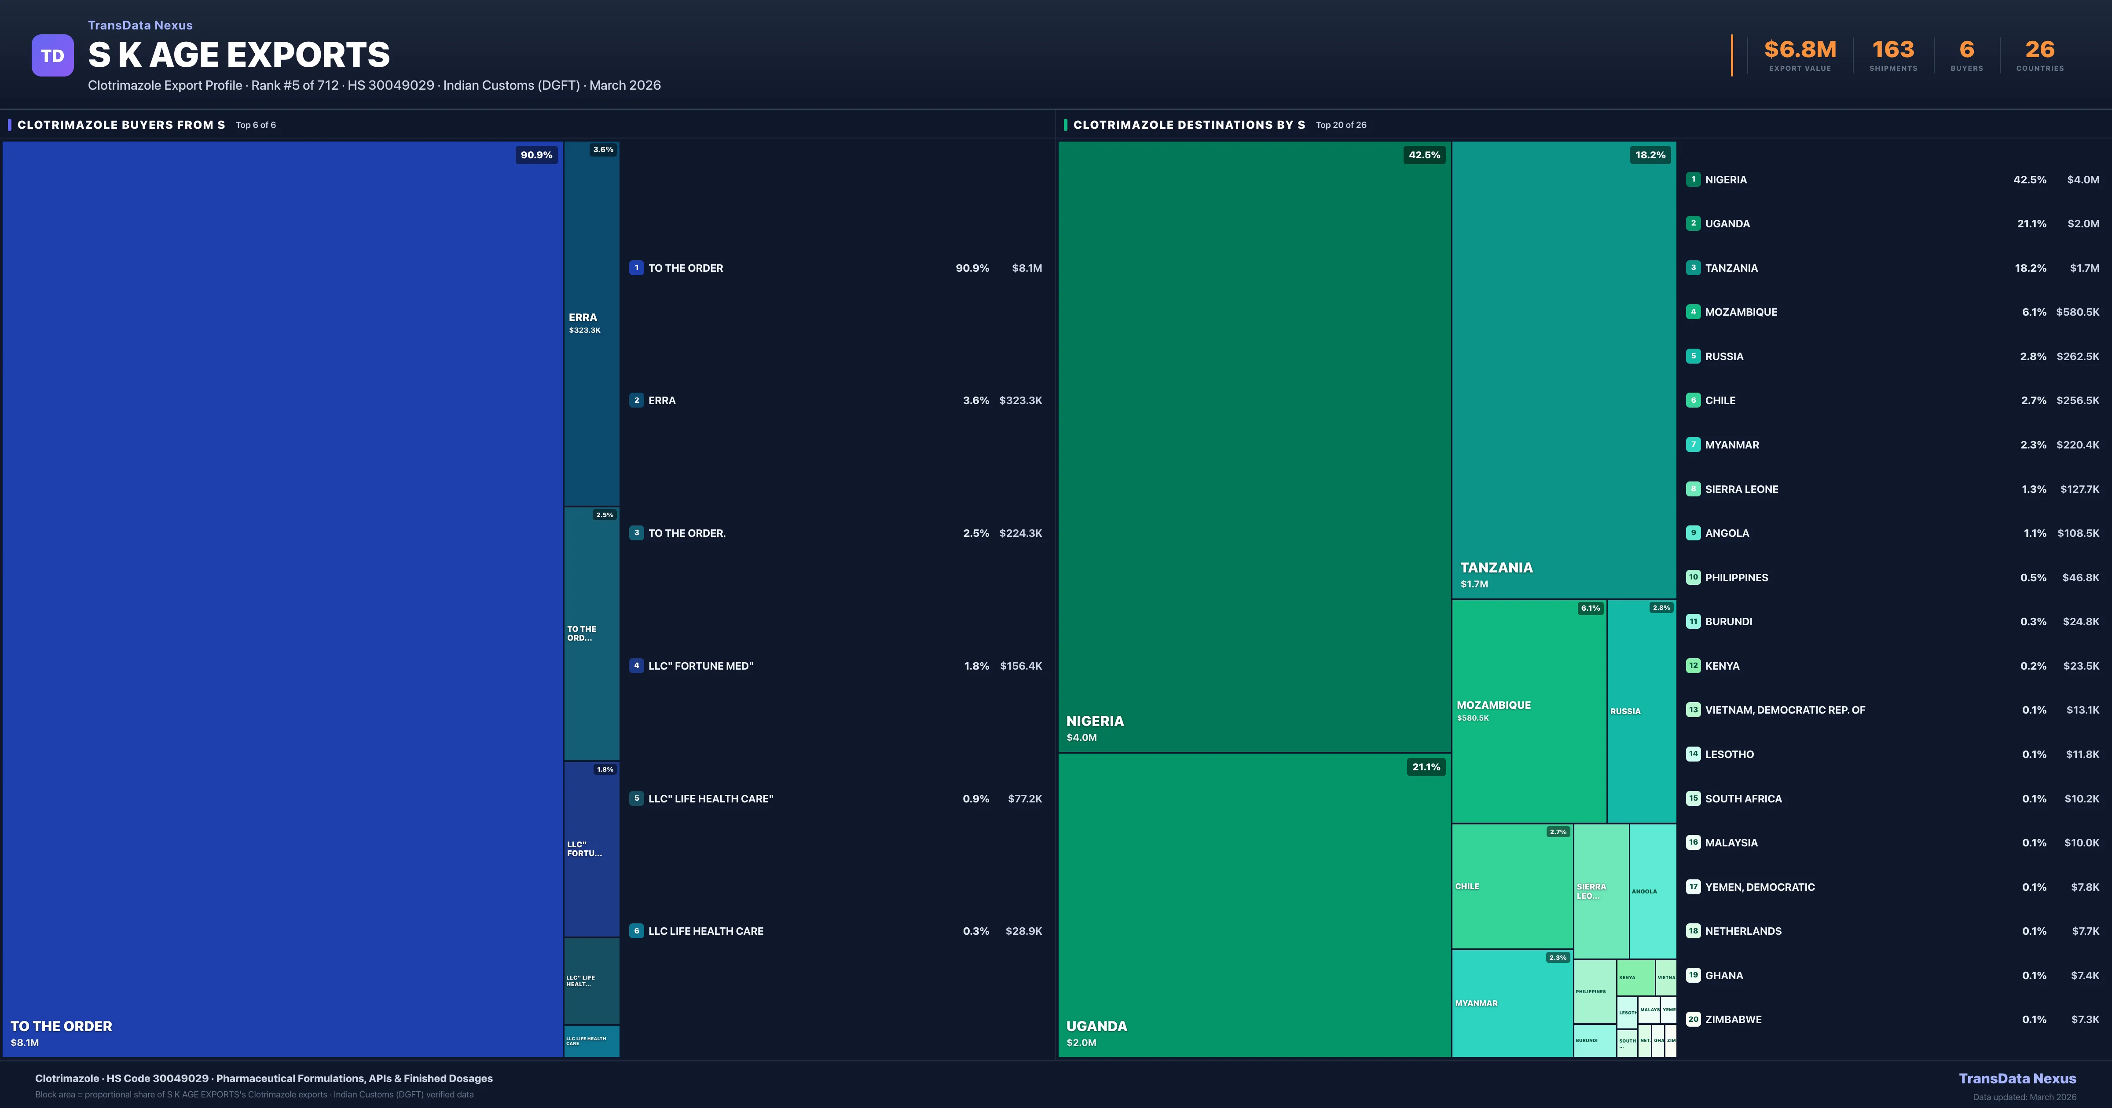Click the TransData Nexus header link
Image resolution: width=2112 pixels, height=1108 pixels.
click(140, 26)
